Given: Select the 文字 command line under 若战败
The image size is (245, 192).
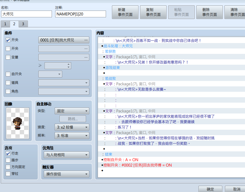Looking at the screenshot, I should pos(171,84).
